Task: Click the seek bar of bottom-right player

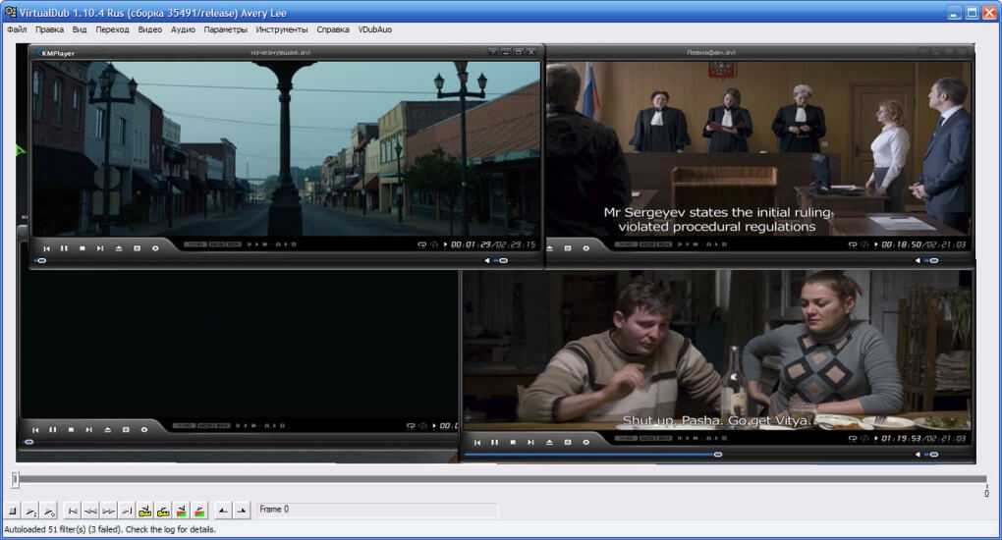Action: (x=589, y=455)
